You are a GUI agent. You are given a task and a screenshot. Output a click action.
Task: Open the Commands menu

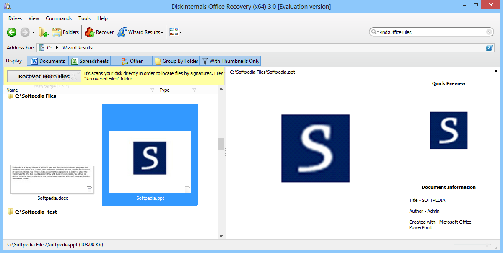tap(59, 18)
